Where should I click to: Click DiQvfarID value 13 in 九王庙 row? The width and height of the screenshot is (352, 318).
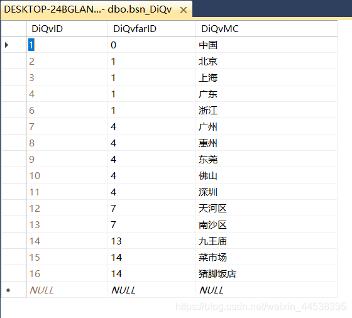(151, 241)
